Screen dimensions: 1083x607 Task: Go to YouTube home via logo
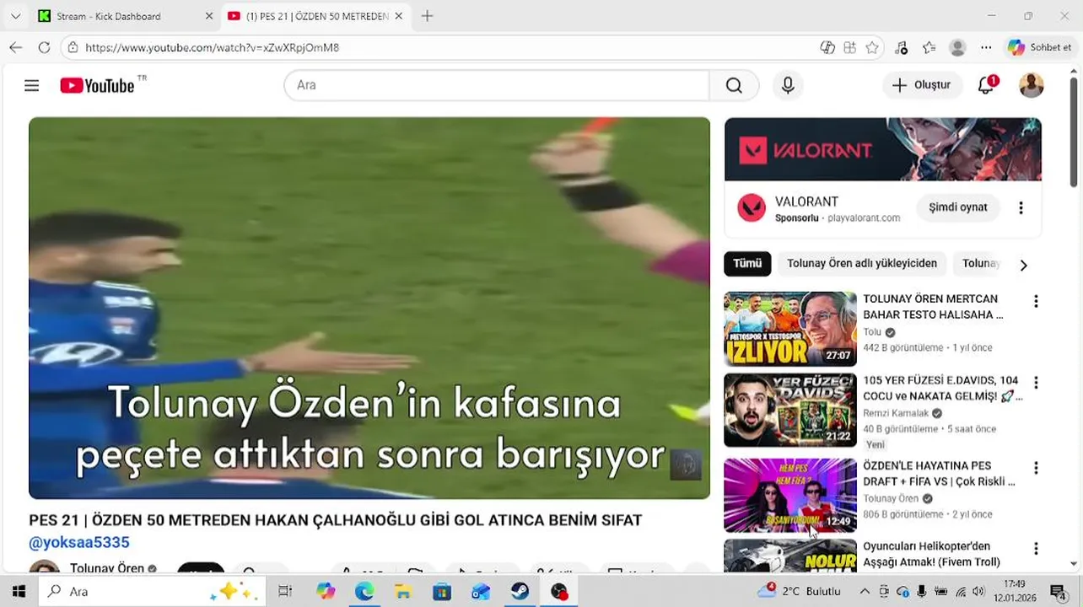[97, 85]
